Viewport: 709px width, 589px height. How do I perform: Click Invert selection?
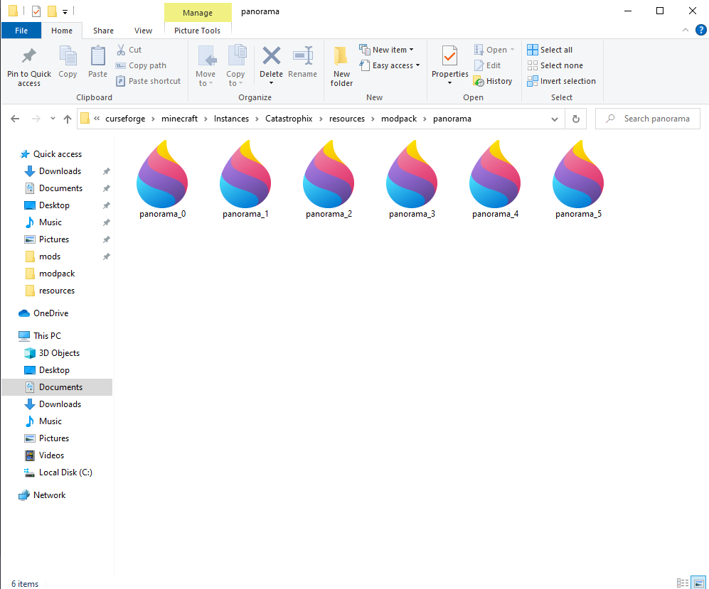562,80
